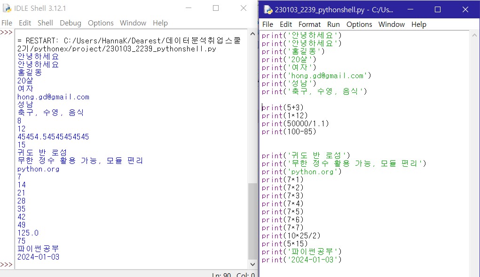480x277 pixels.
Task: Click shell output '75'
Action: click(22, 241)
